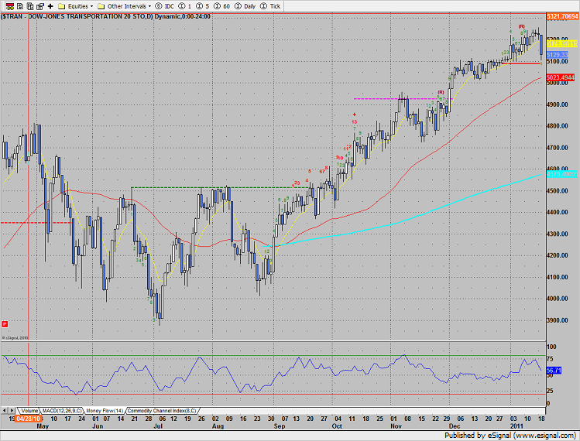
Task: Click the Other Intervals folder icon
Action: [x=101, y=6]
